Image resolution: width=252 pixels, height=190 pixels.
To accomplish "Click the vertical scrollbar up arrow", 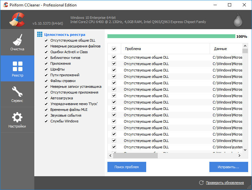I will pyautogui.click(x=245, y=46).
